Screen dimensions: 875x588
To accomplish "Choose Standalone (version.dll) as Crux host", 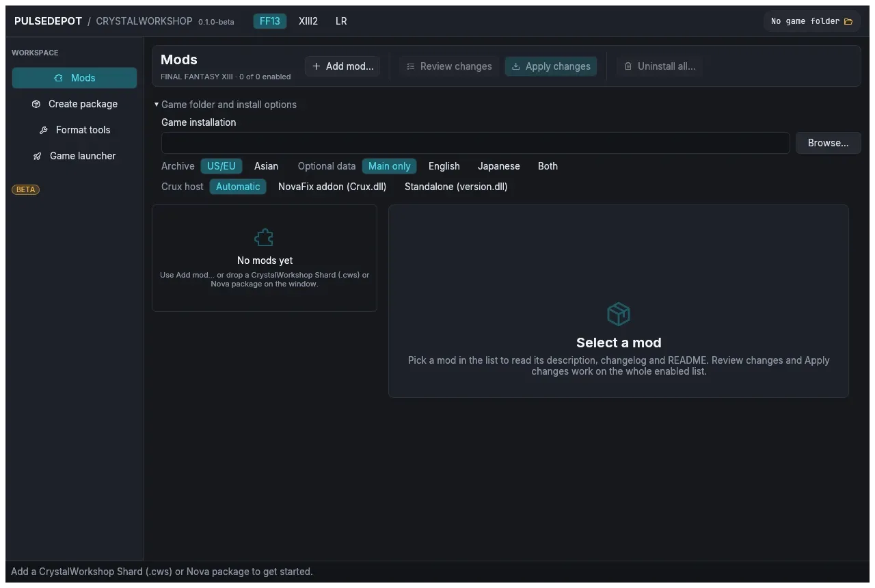I will pyautogui.click(x=456, y=187).
